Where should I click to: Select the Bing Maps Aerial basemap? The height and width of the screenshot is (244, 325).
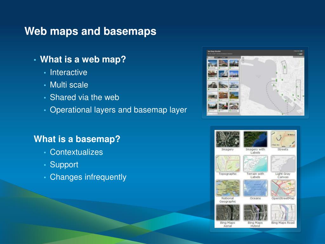pos(228,213)
